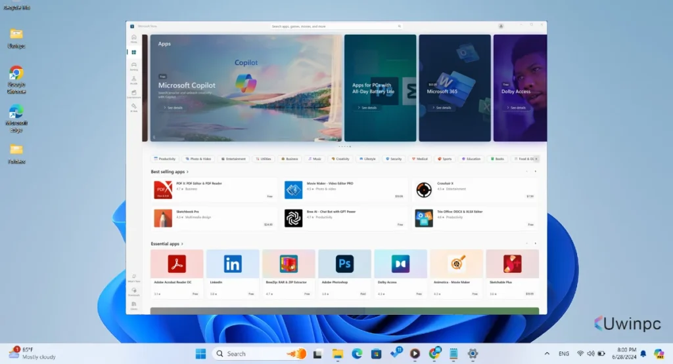Screen dimensions: 673x364
Task: Filter by Sports category
Action: [445, 159]
